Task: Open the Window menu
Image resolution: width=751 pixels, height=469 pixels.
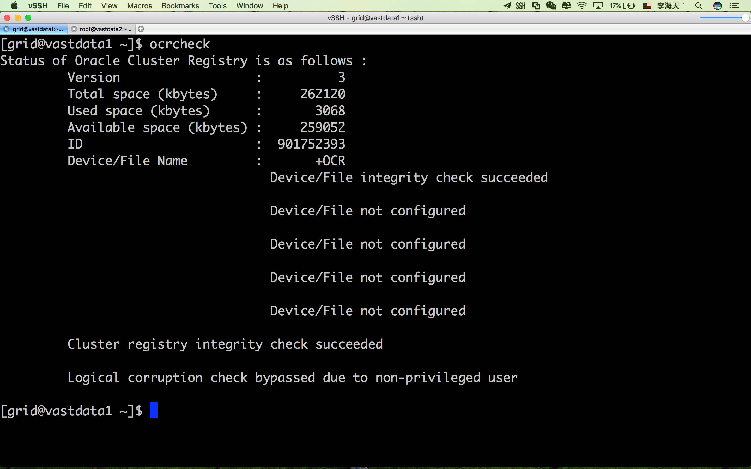Action: [250, 5]
